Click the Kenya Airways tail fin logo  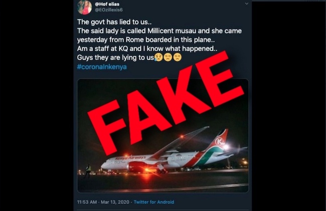220,140
